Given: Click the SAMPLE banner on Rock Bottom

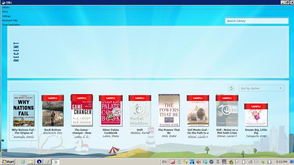Looking at the screenshot, I should pos(53,98).
